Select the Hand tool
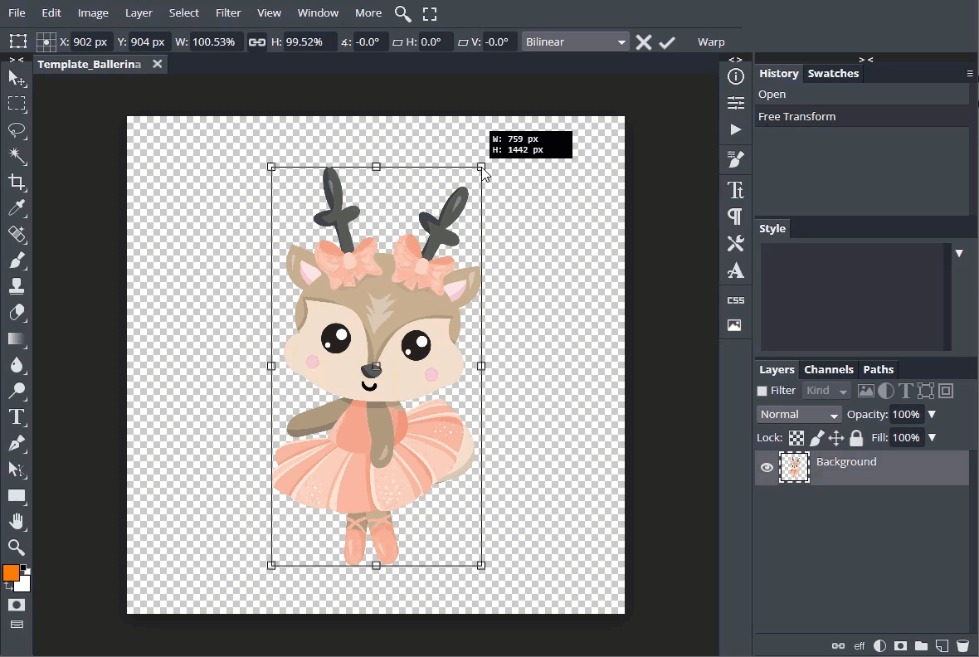This screenshot has height=657, width=979. (17, 521)
